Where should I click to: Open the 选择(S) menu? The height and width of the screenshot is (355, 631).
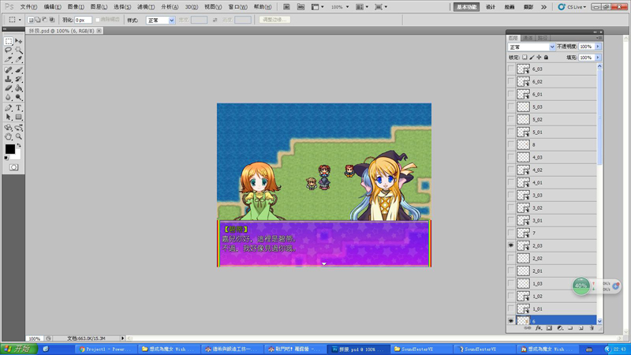tap(122, 7)
